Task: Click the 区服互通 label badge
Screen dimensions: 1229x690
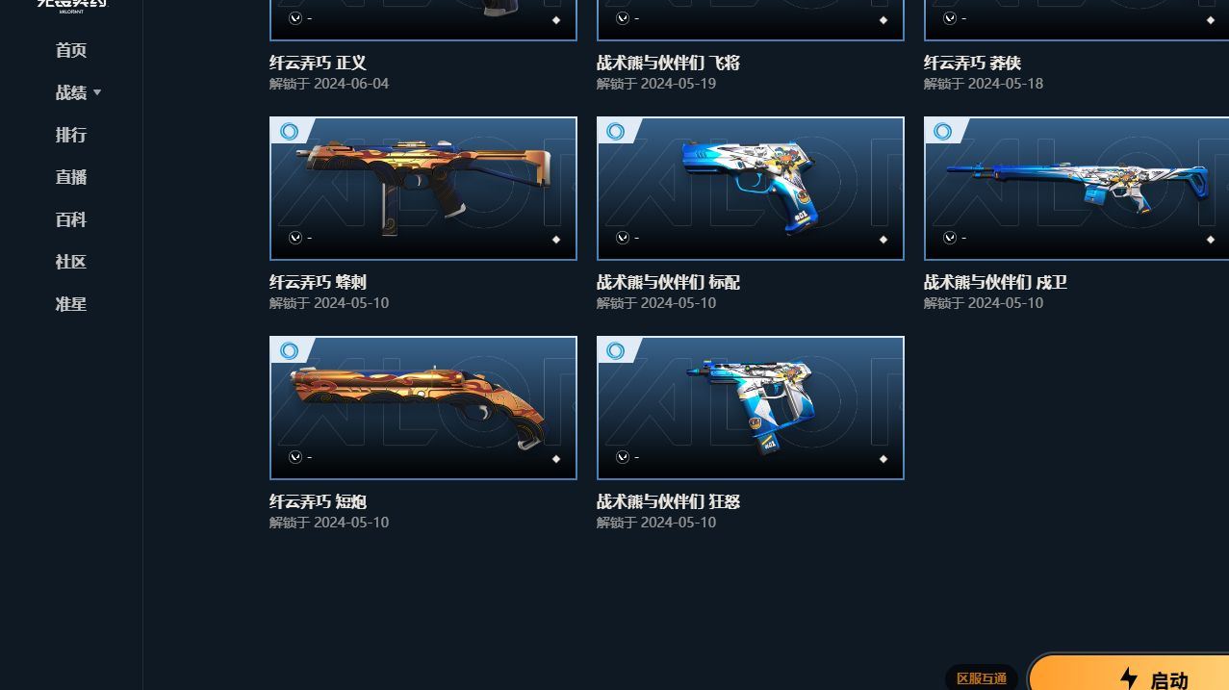Action: coord(982,678)
